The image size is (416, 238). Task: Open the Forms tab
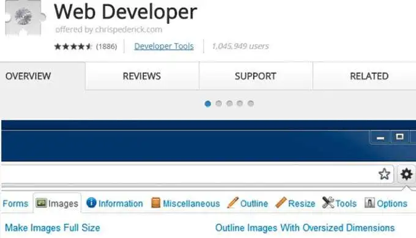point(15,204)
